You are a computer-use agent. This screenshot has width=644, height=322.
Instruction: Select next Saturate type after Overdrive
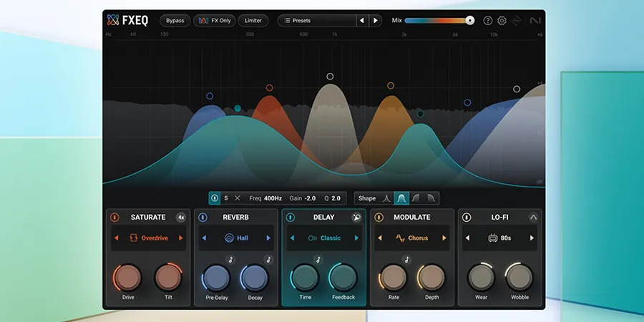pyautogui.click(x=180, y=238)
